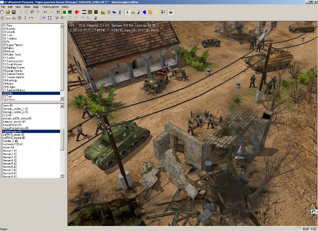
Task: Click the red cross object toolbar icon
Action: (76, 13)
